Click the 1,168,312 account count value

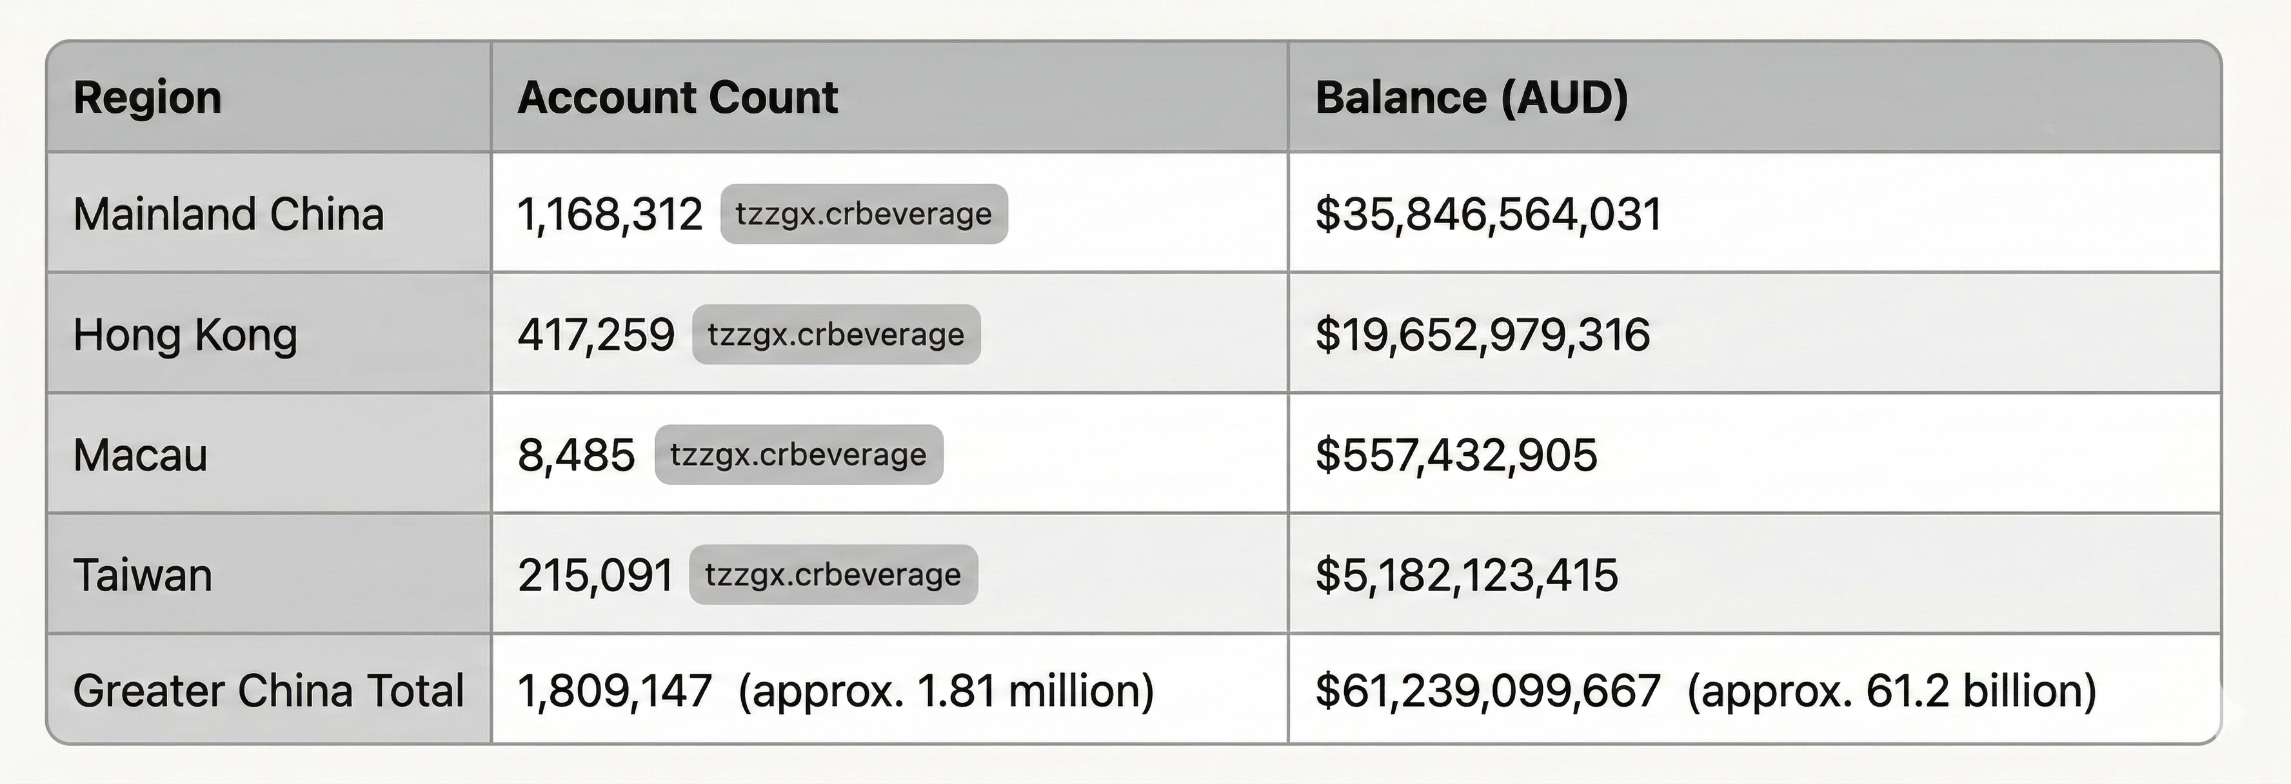click(x=610, y=214)
